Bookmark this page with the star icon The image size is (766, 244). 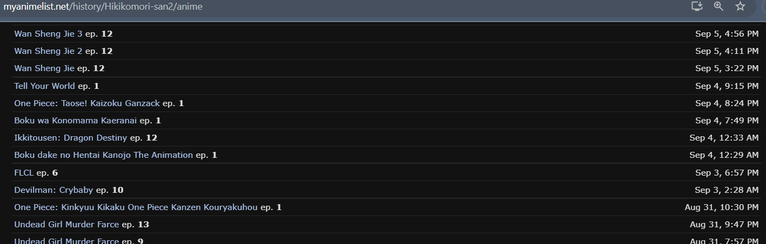[x=740, y=6]
